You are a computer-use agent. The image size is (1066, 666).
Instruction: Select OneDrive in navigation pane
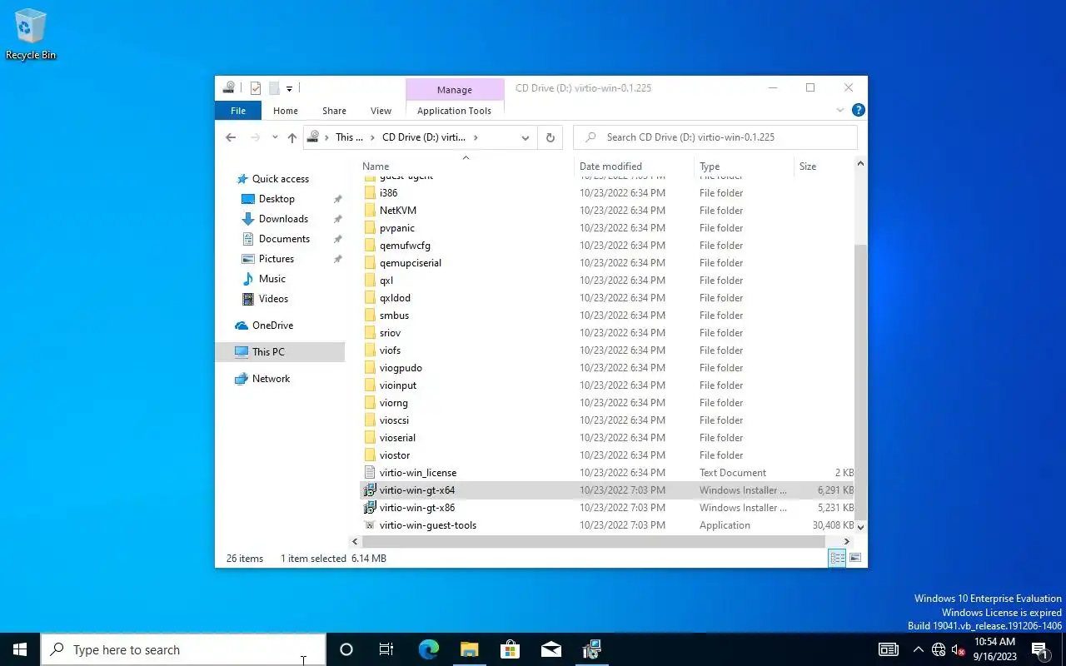272,326
